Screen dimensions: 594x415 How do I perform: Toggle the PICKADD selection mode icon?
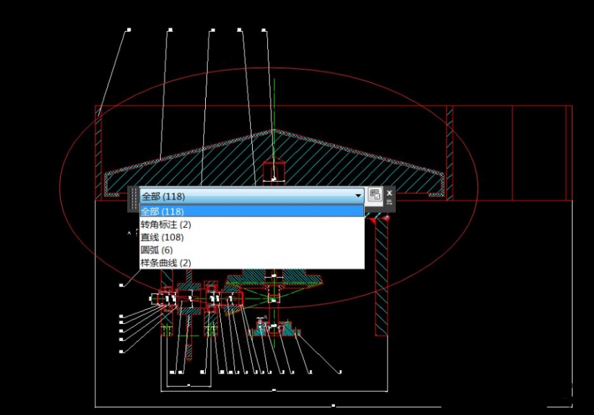point(374,195)
